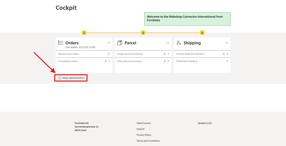Open the Help/Contact footer link
Viewport: 286px width, 146px height.
[144, 123]
